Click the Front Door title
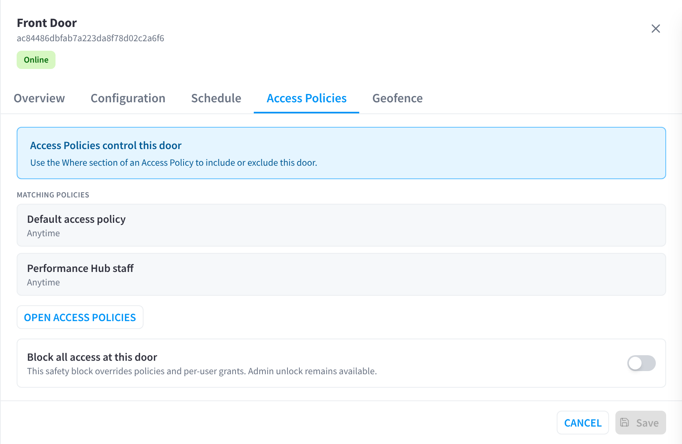The height and width of the screenshot is (444, 682). tap(47, 23)
